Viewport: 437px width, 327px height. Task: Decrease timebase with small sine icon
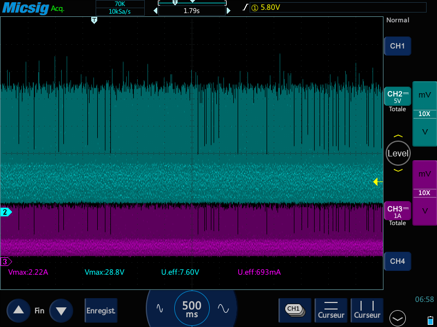(x=160, y=308)
